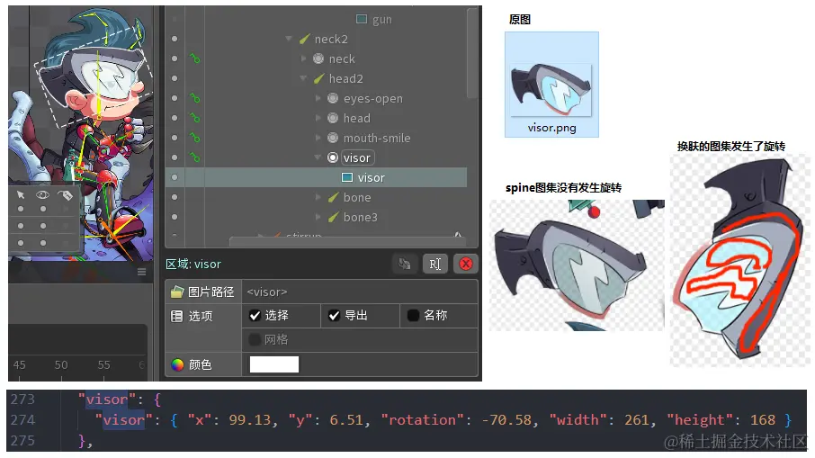The image size is (815, 458).
Task: Click the neck slot icon
Action: (318, 58)
